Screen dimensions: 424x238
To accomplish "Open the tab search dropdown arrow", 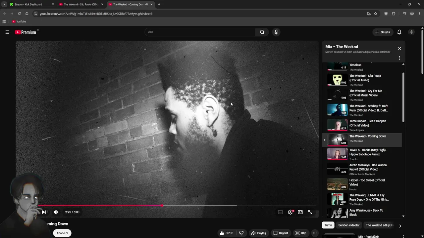I will pyautogui.click(x=4, y=4).
